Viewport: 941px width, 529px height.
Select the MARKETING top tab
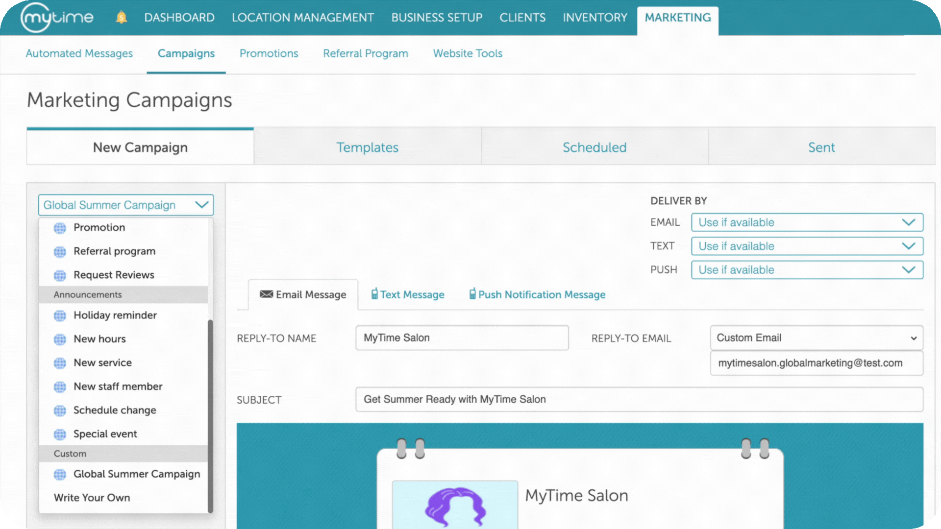click(678, 20)
